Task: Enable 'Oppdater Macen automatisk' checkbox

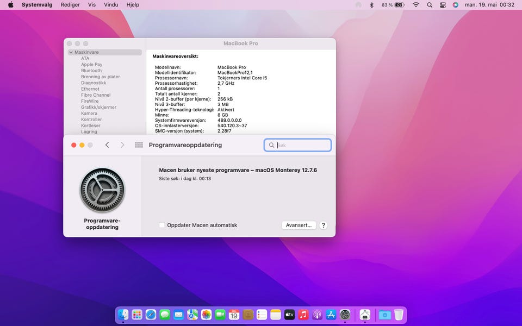Action: pos(162,225)
